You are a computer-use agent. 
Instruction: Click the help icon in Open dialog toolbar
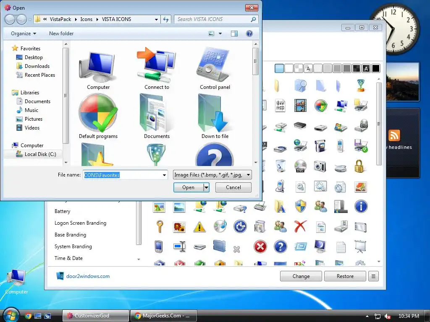coord(249,34)
